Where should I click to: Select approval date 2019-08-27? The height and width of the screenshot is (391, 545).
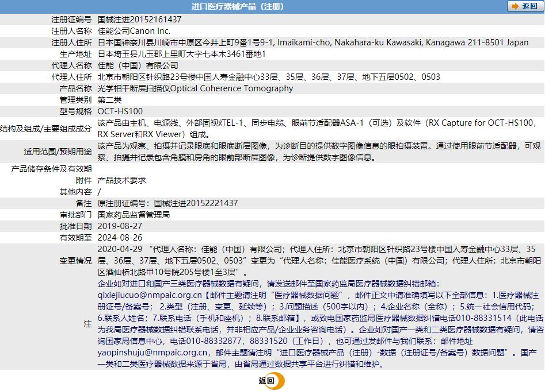point(120,226)
